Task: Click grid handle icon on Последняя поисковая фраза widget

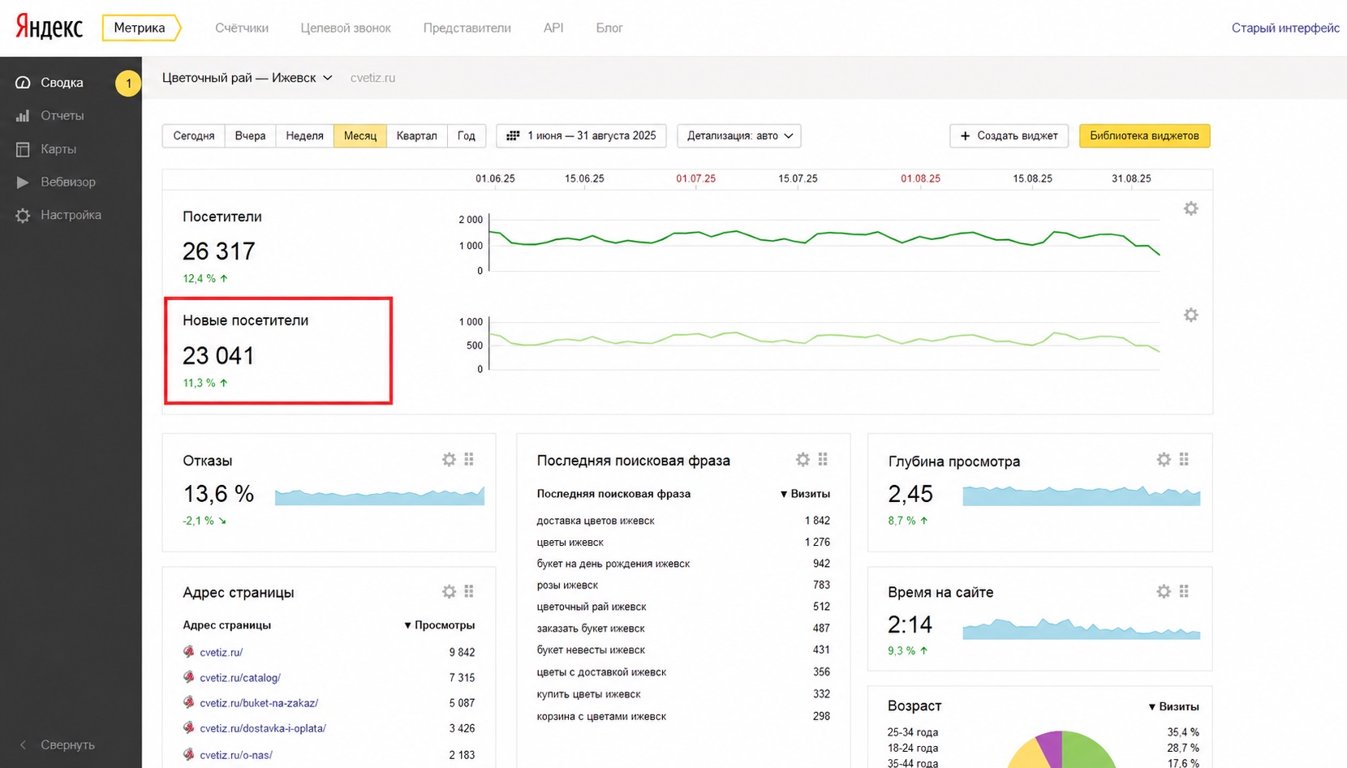Action: 823,460
